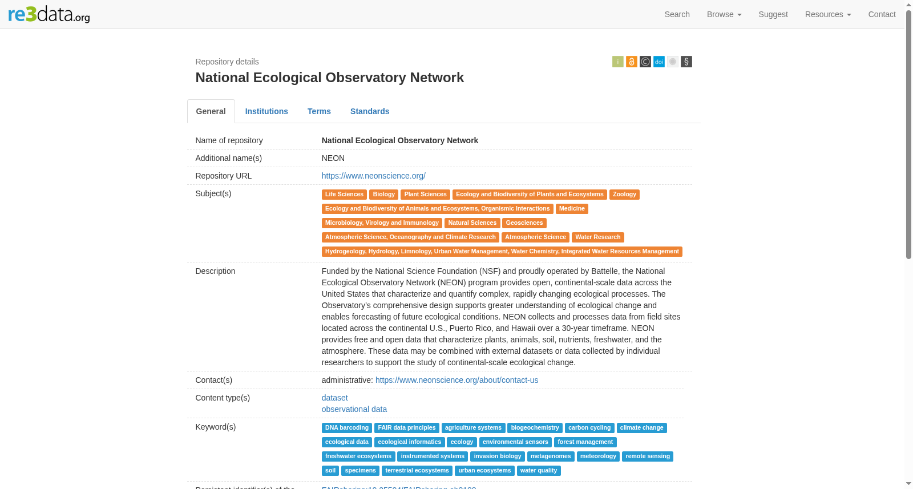Click the greyed-out certificate seal icon
913x489 pixels.
[x=672, y=62]
